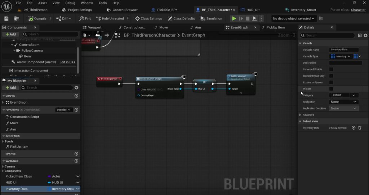
Task: Toggle Hide Unrelated nodes
Action: [x=110, y=18]
